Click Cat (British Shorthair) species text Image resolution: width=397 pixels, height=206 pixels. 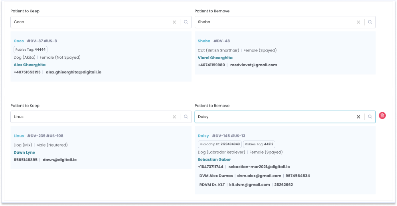(218, 50)
